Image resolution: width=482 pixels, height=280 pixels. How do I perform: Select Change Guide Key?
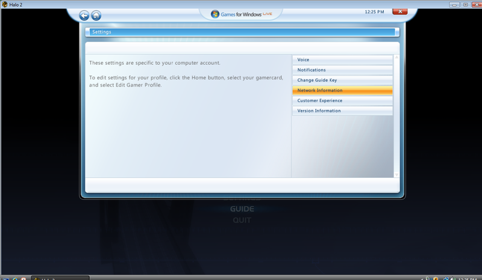point(342,80)
